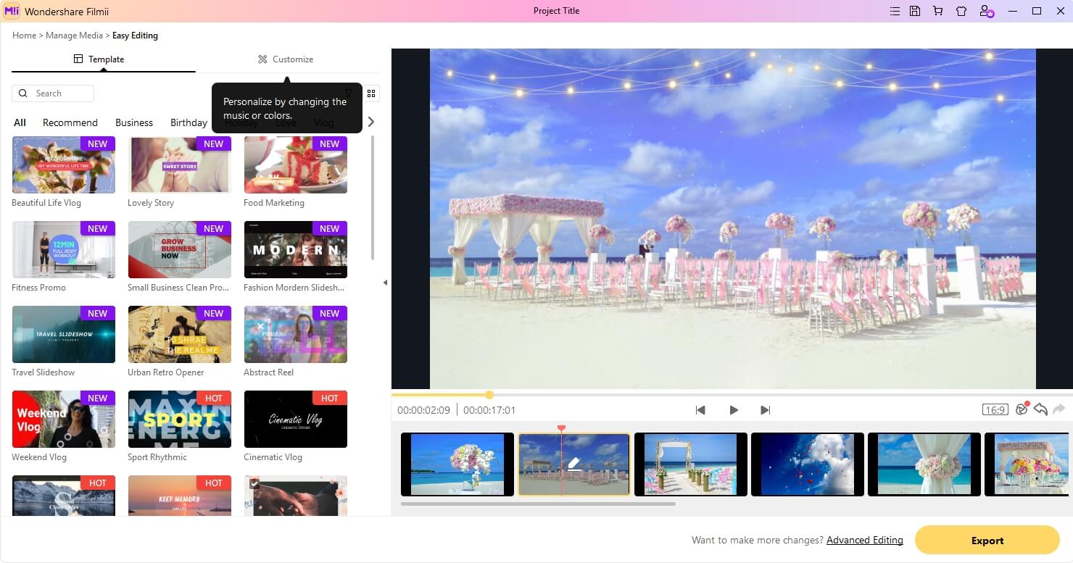1073x563 pixels.
Task: Select the fourth timeline clip with blue sky
Action: click(x=808, y=464)
